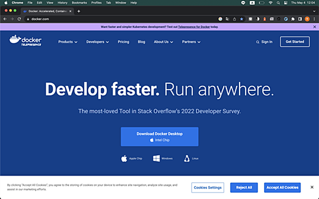Screen dimensions: 319x199
Task: Open the History menu
Action: point(62,3)
